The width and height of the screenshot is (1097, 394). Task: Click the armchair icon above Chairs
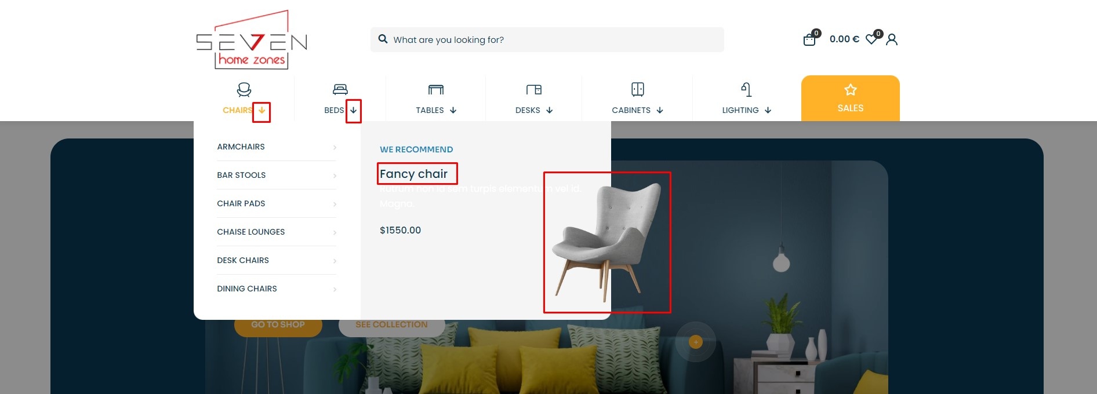(244, 89)
